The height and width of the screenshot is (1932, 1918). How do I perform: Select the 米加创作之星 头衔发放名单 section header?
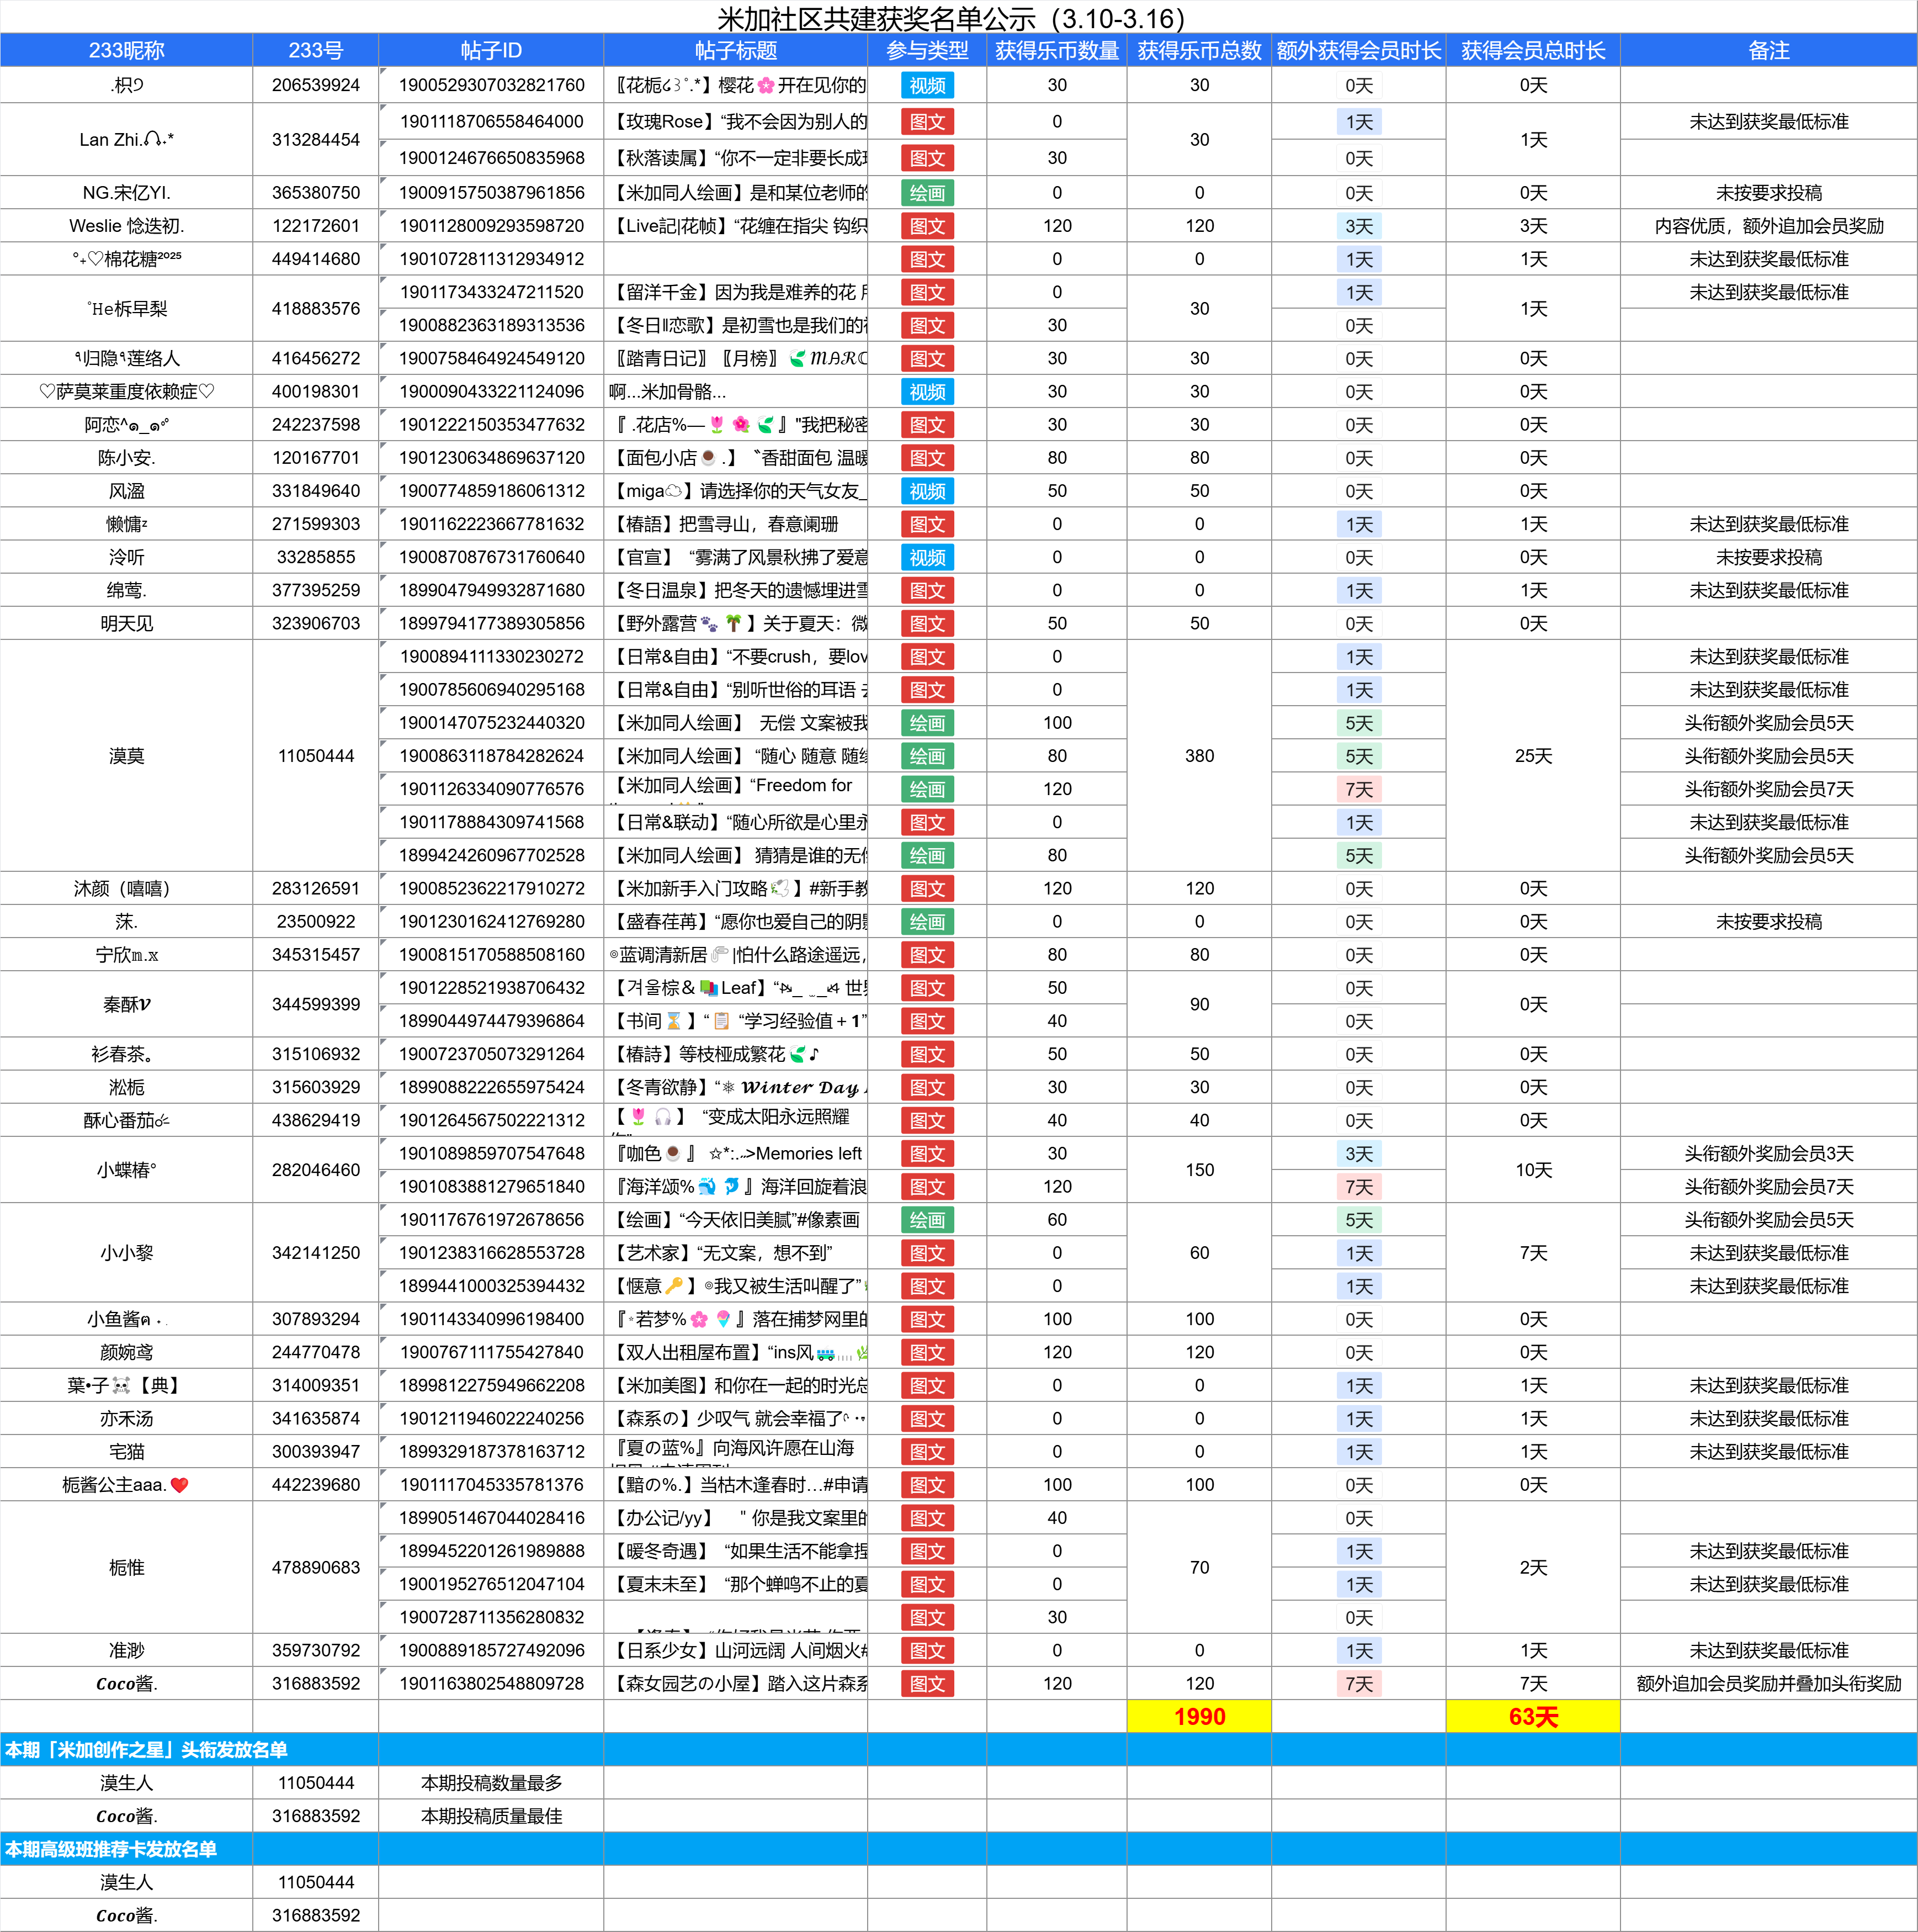146,1750
